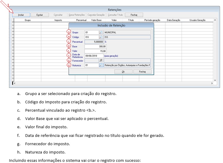Click the Fornecedor label in dialog
This screenshot has height=163, width=223.
(x=77, y=61)
